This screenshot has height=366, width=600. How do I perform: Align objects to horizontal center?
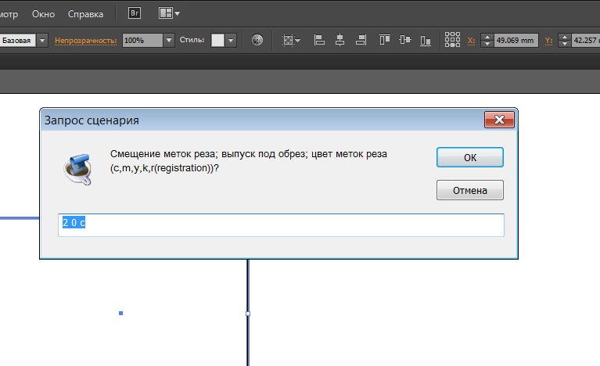click(x=340, y=40)
